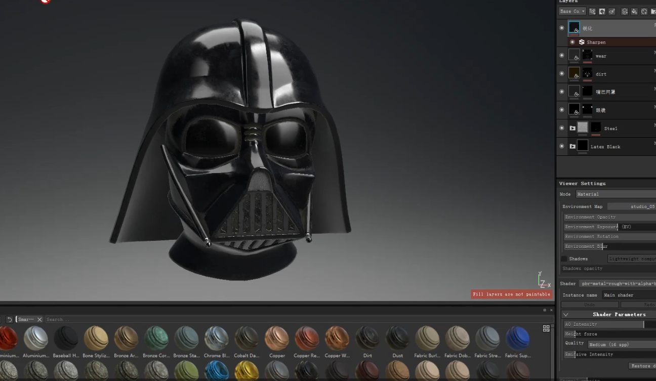Click the shelf back arrow icon

point(9,319)
